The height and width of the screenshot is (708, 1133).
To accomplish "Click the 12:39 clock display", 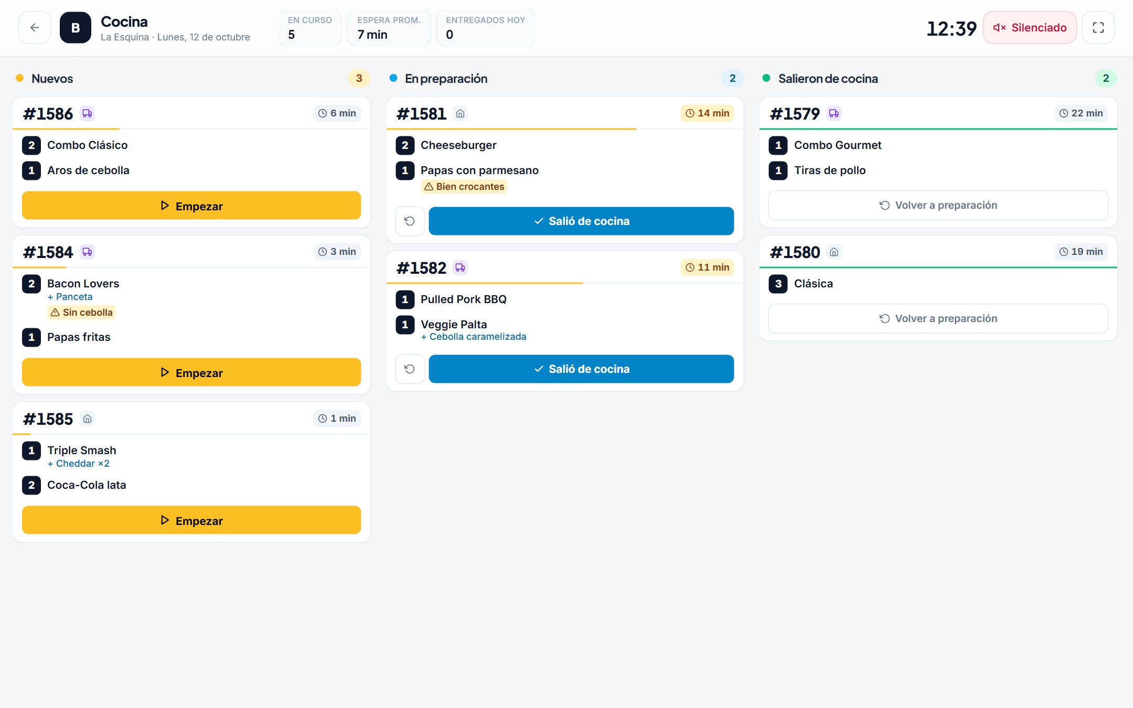I will coord(952,28).
